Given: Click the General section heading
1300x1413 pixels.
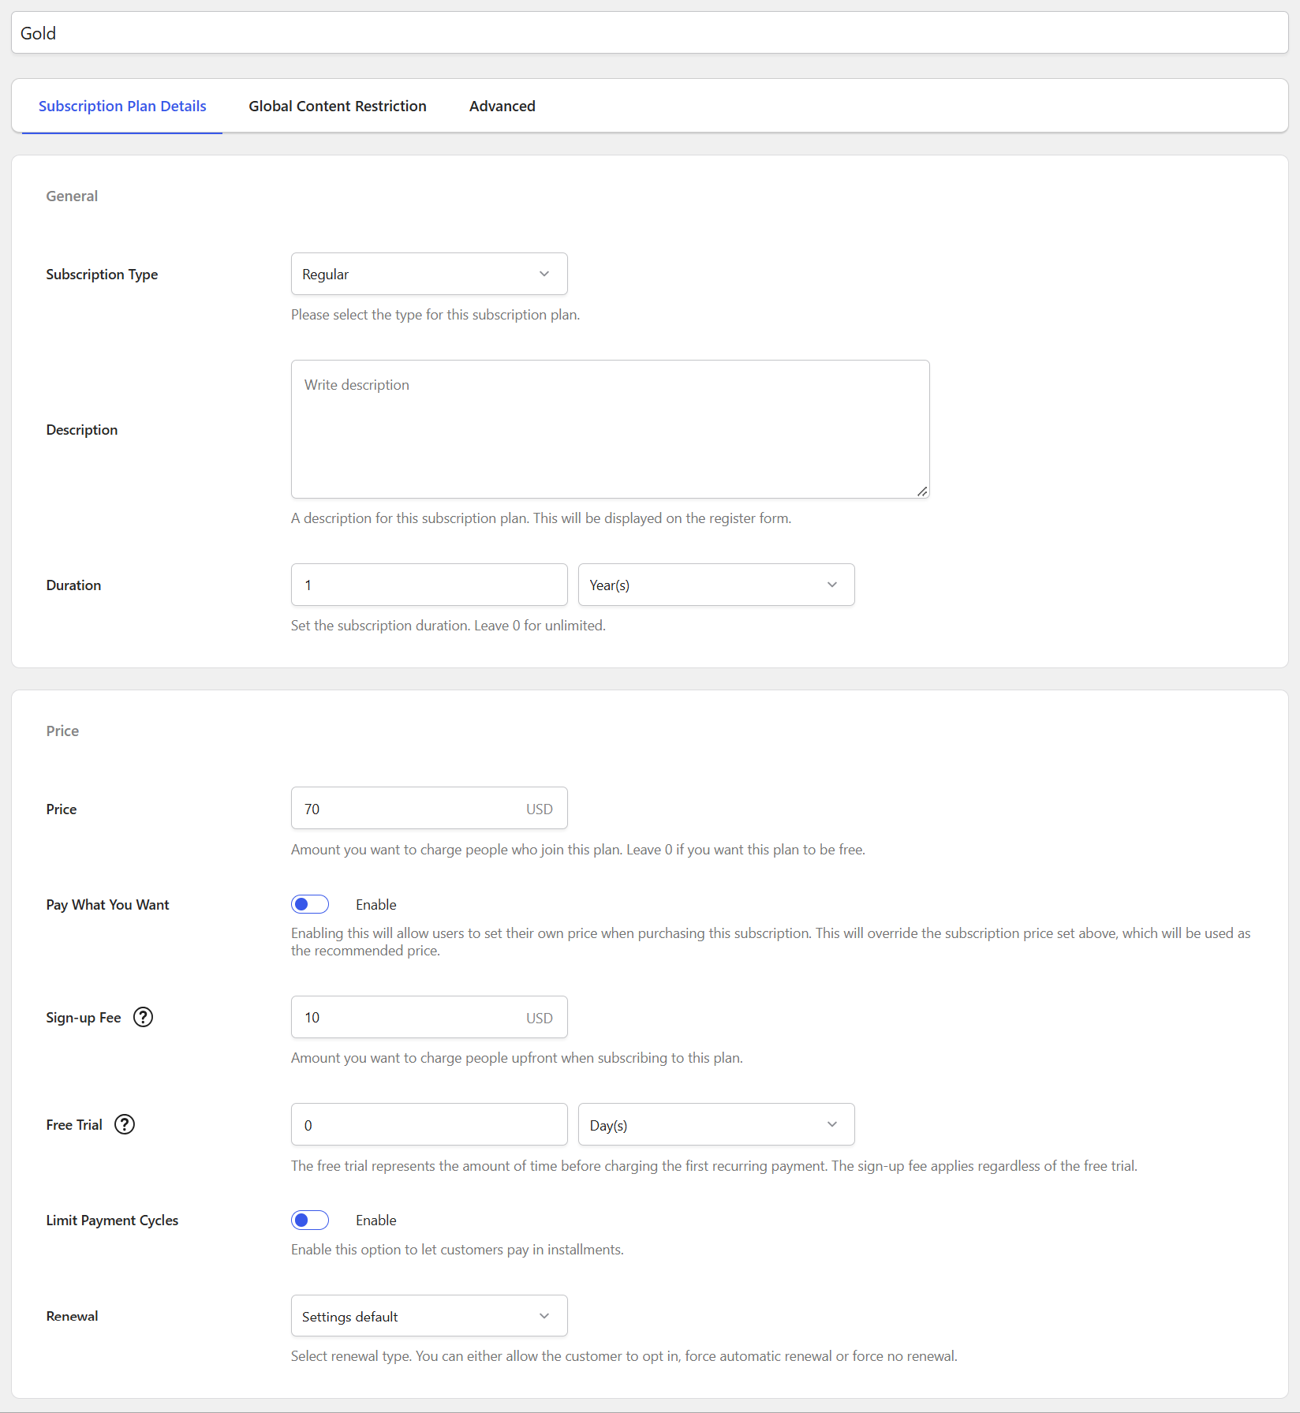Looking at the screenshot, I should tap(72, 196).
